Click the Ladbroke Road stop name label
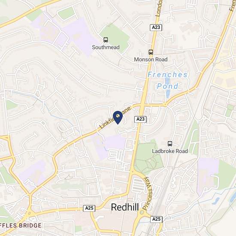This screenshot has height=236, width=236. [x=170, y=151]
